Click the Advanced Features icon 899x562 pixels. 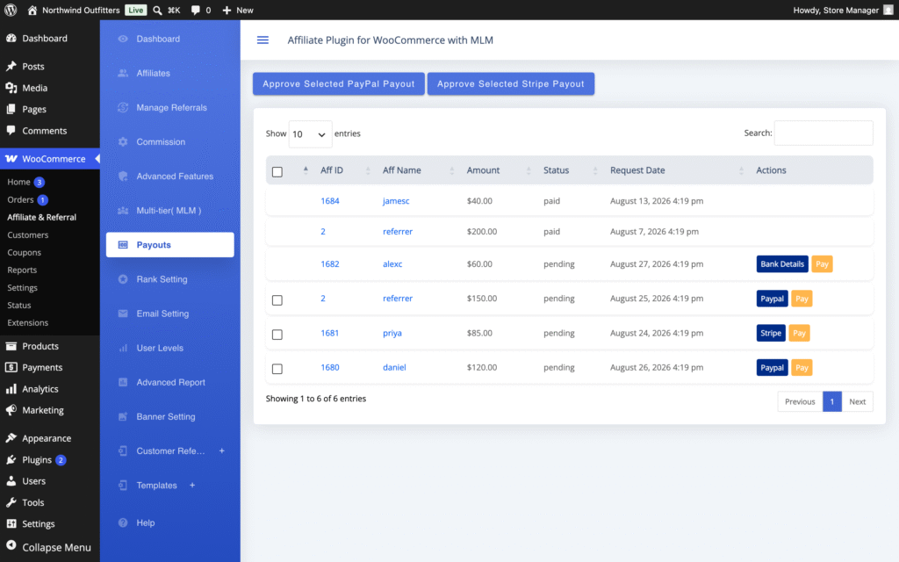pyautogui.click(x=123, y=176)
